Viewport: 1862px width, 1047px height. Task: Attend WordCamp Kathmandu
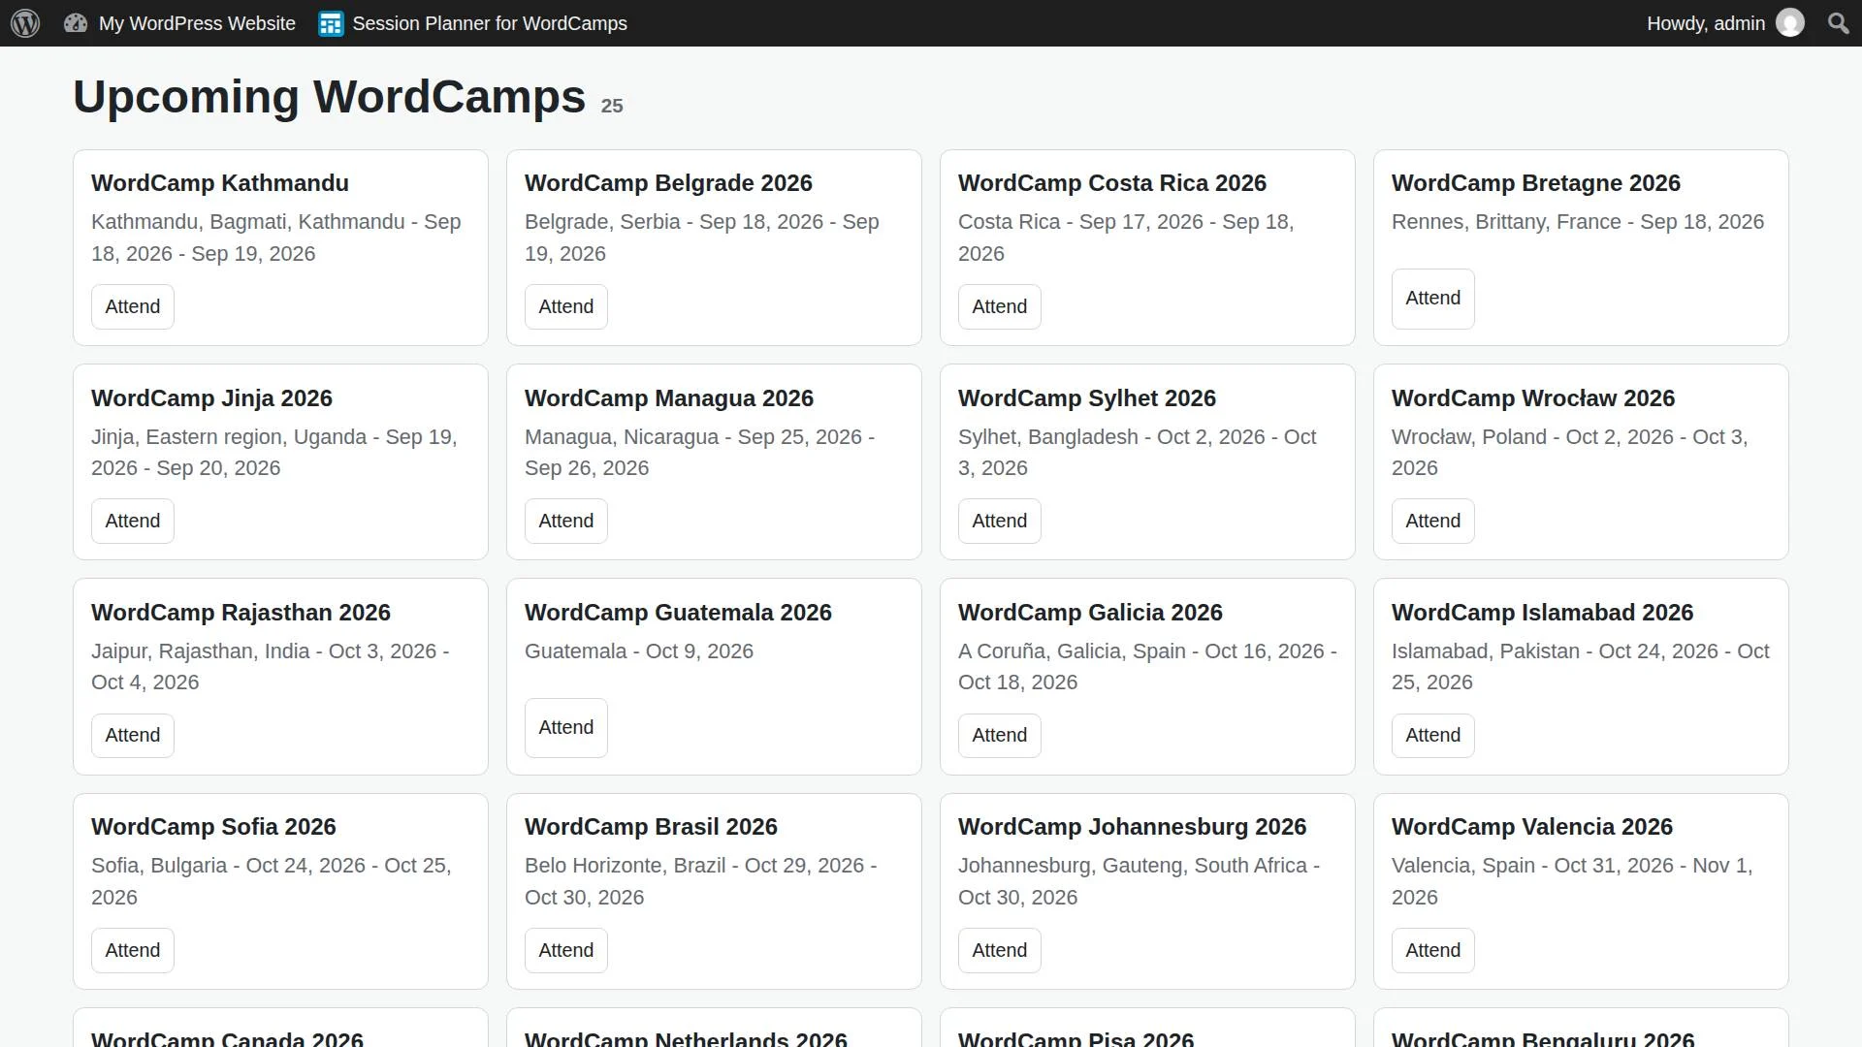click(133, 306)
